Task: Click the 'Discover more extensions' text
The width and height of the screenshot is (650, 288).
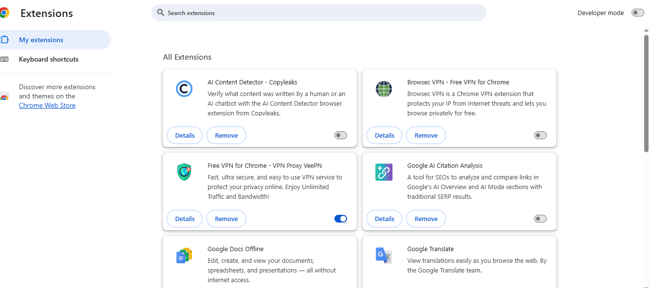Action: pyautogui.click(x=57, y=87)
